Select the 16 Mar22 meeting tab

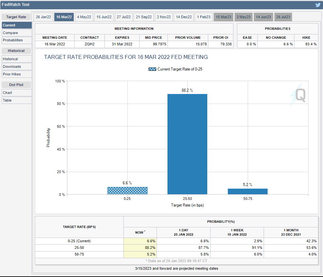[x=64, y=17]
